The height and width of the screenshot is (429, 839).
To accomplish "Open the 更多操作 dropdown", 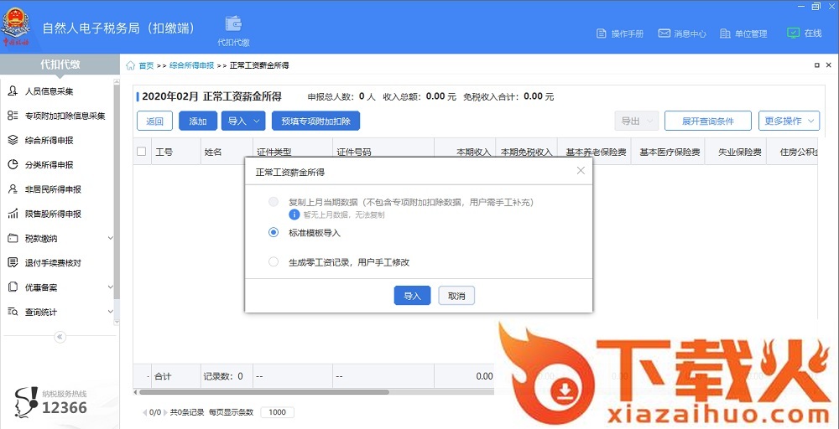I will pos(788,121).
